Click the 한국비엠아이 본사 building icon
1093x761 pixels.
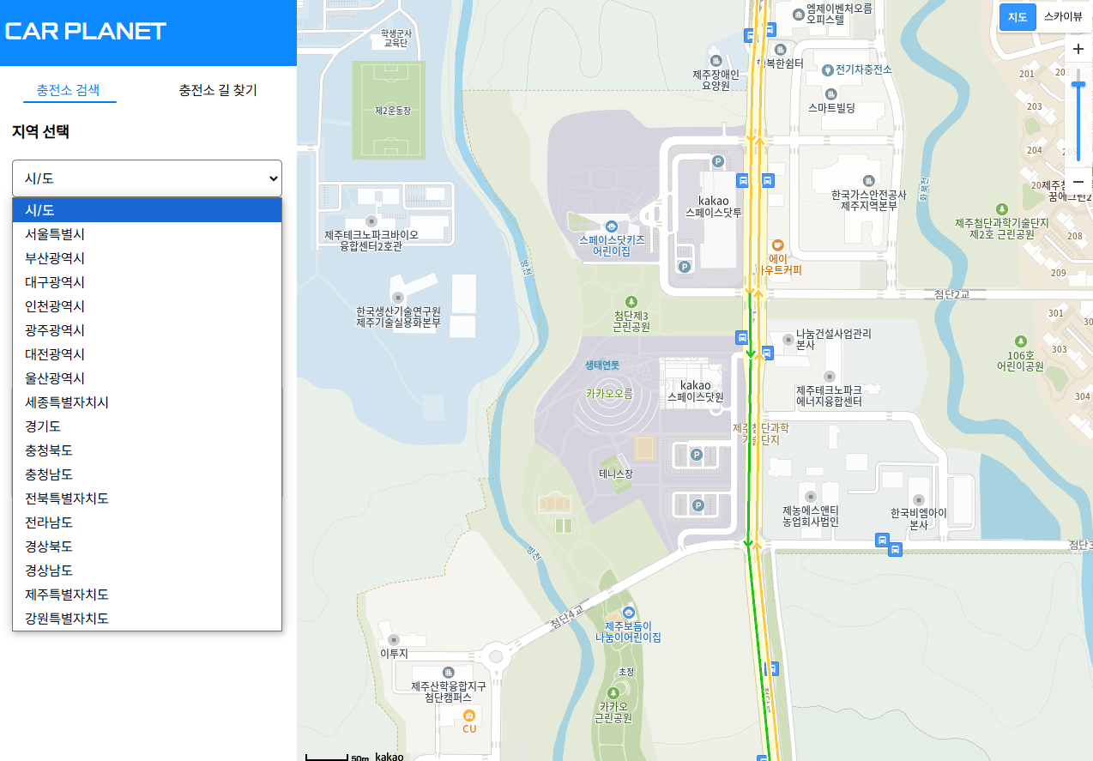[919, 499]
